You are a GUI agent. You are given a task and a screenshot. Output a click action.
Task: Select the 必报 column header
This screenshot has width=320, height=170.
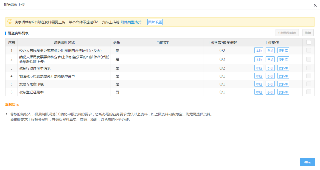[x=117, y=42]
